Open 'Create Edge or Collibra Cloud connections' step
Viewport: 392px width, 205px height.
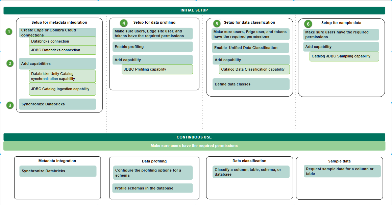(x=57, y=32)
